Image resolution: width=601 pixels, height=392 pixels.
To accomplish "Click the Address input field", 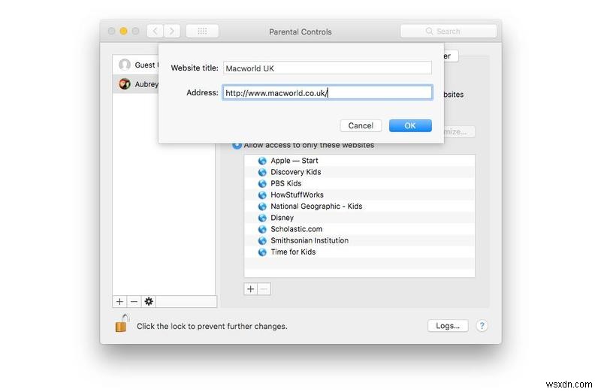I will pyautogui.click(x=328, y=92).
